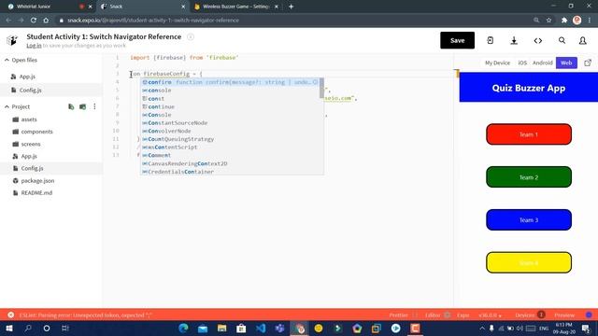Expand the screens folder
The image size is (598, 336).
pos(31,144)
